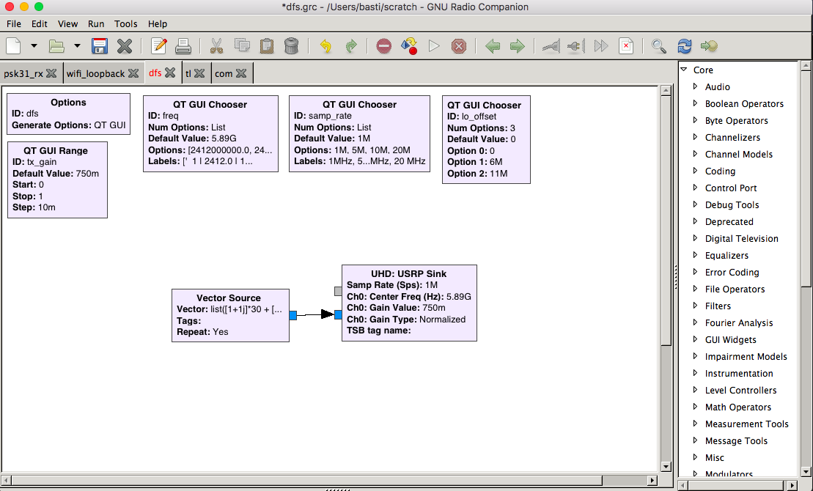The width and height of the screenshot is (813, 491).
Task: Select the UHD: USRP Sink block
Action: tap(409, 303)
